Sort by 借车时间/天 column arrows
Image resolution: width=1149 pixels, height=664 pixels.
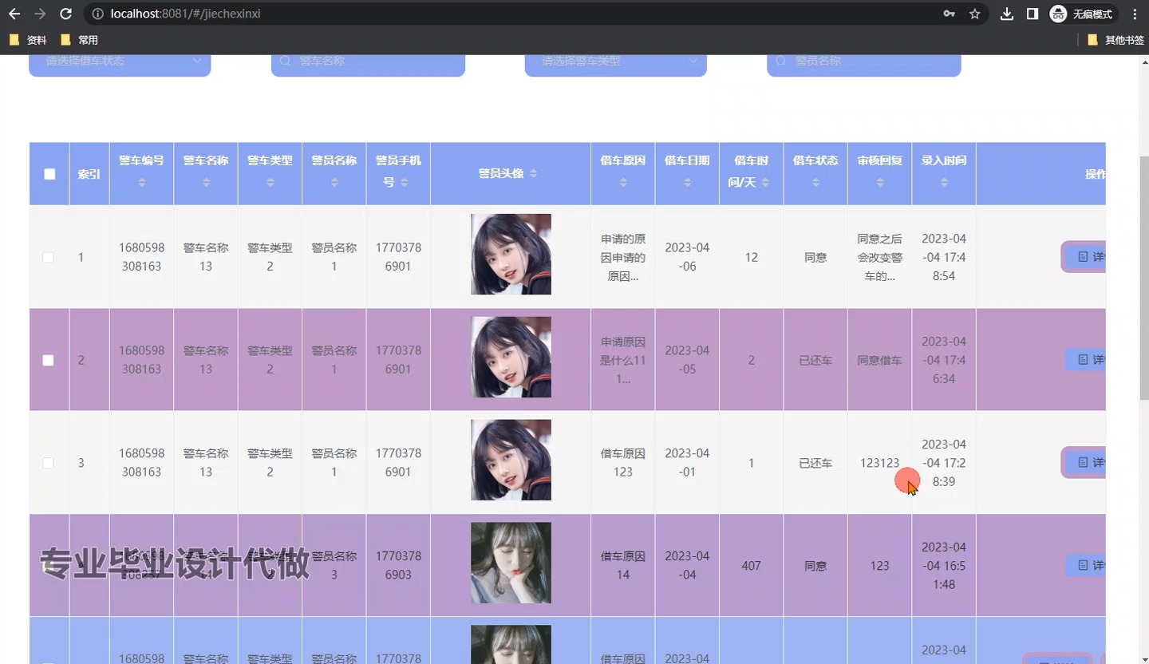click(x=765, y=183)
